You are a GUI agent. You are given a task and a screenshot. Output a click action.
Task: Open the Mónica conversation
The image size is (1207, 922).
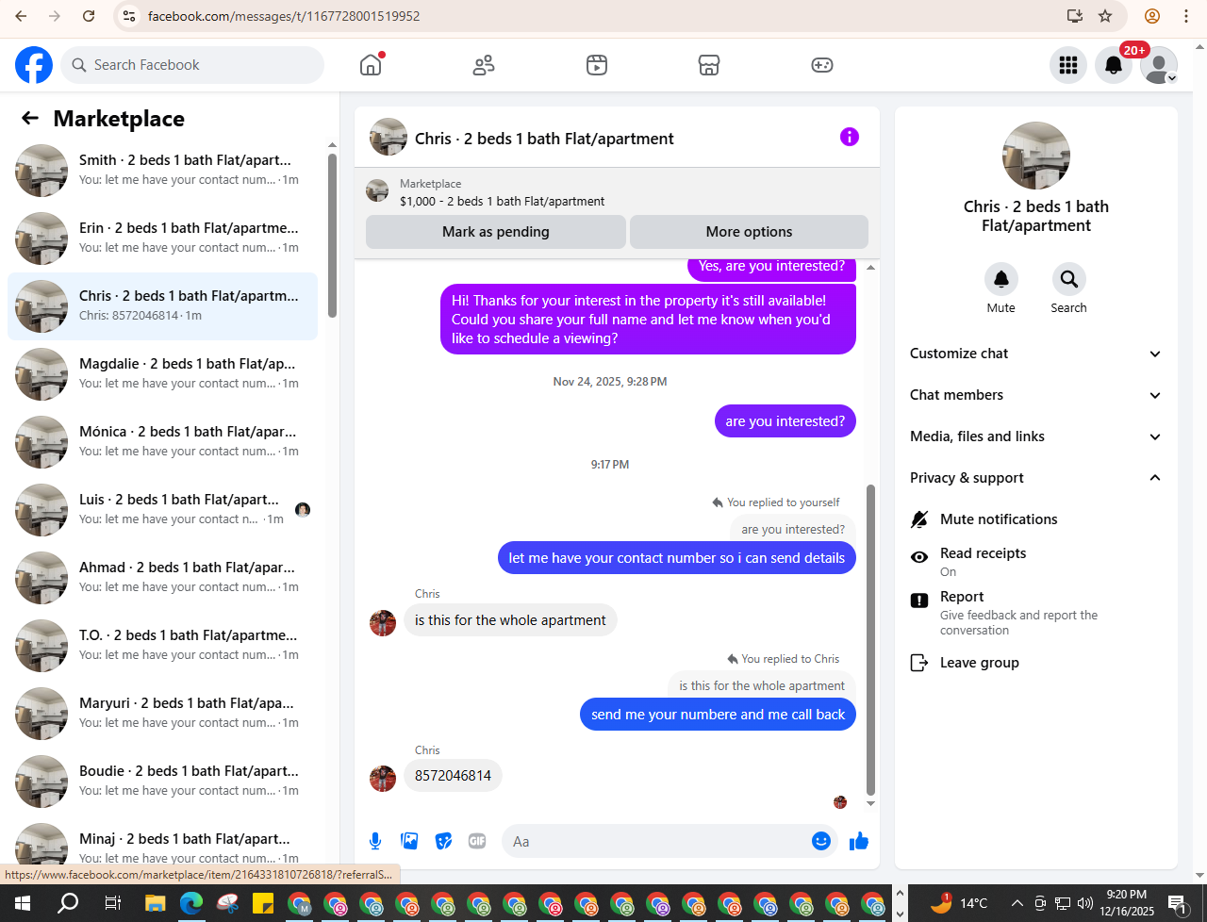coord(162,442)
